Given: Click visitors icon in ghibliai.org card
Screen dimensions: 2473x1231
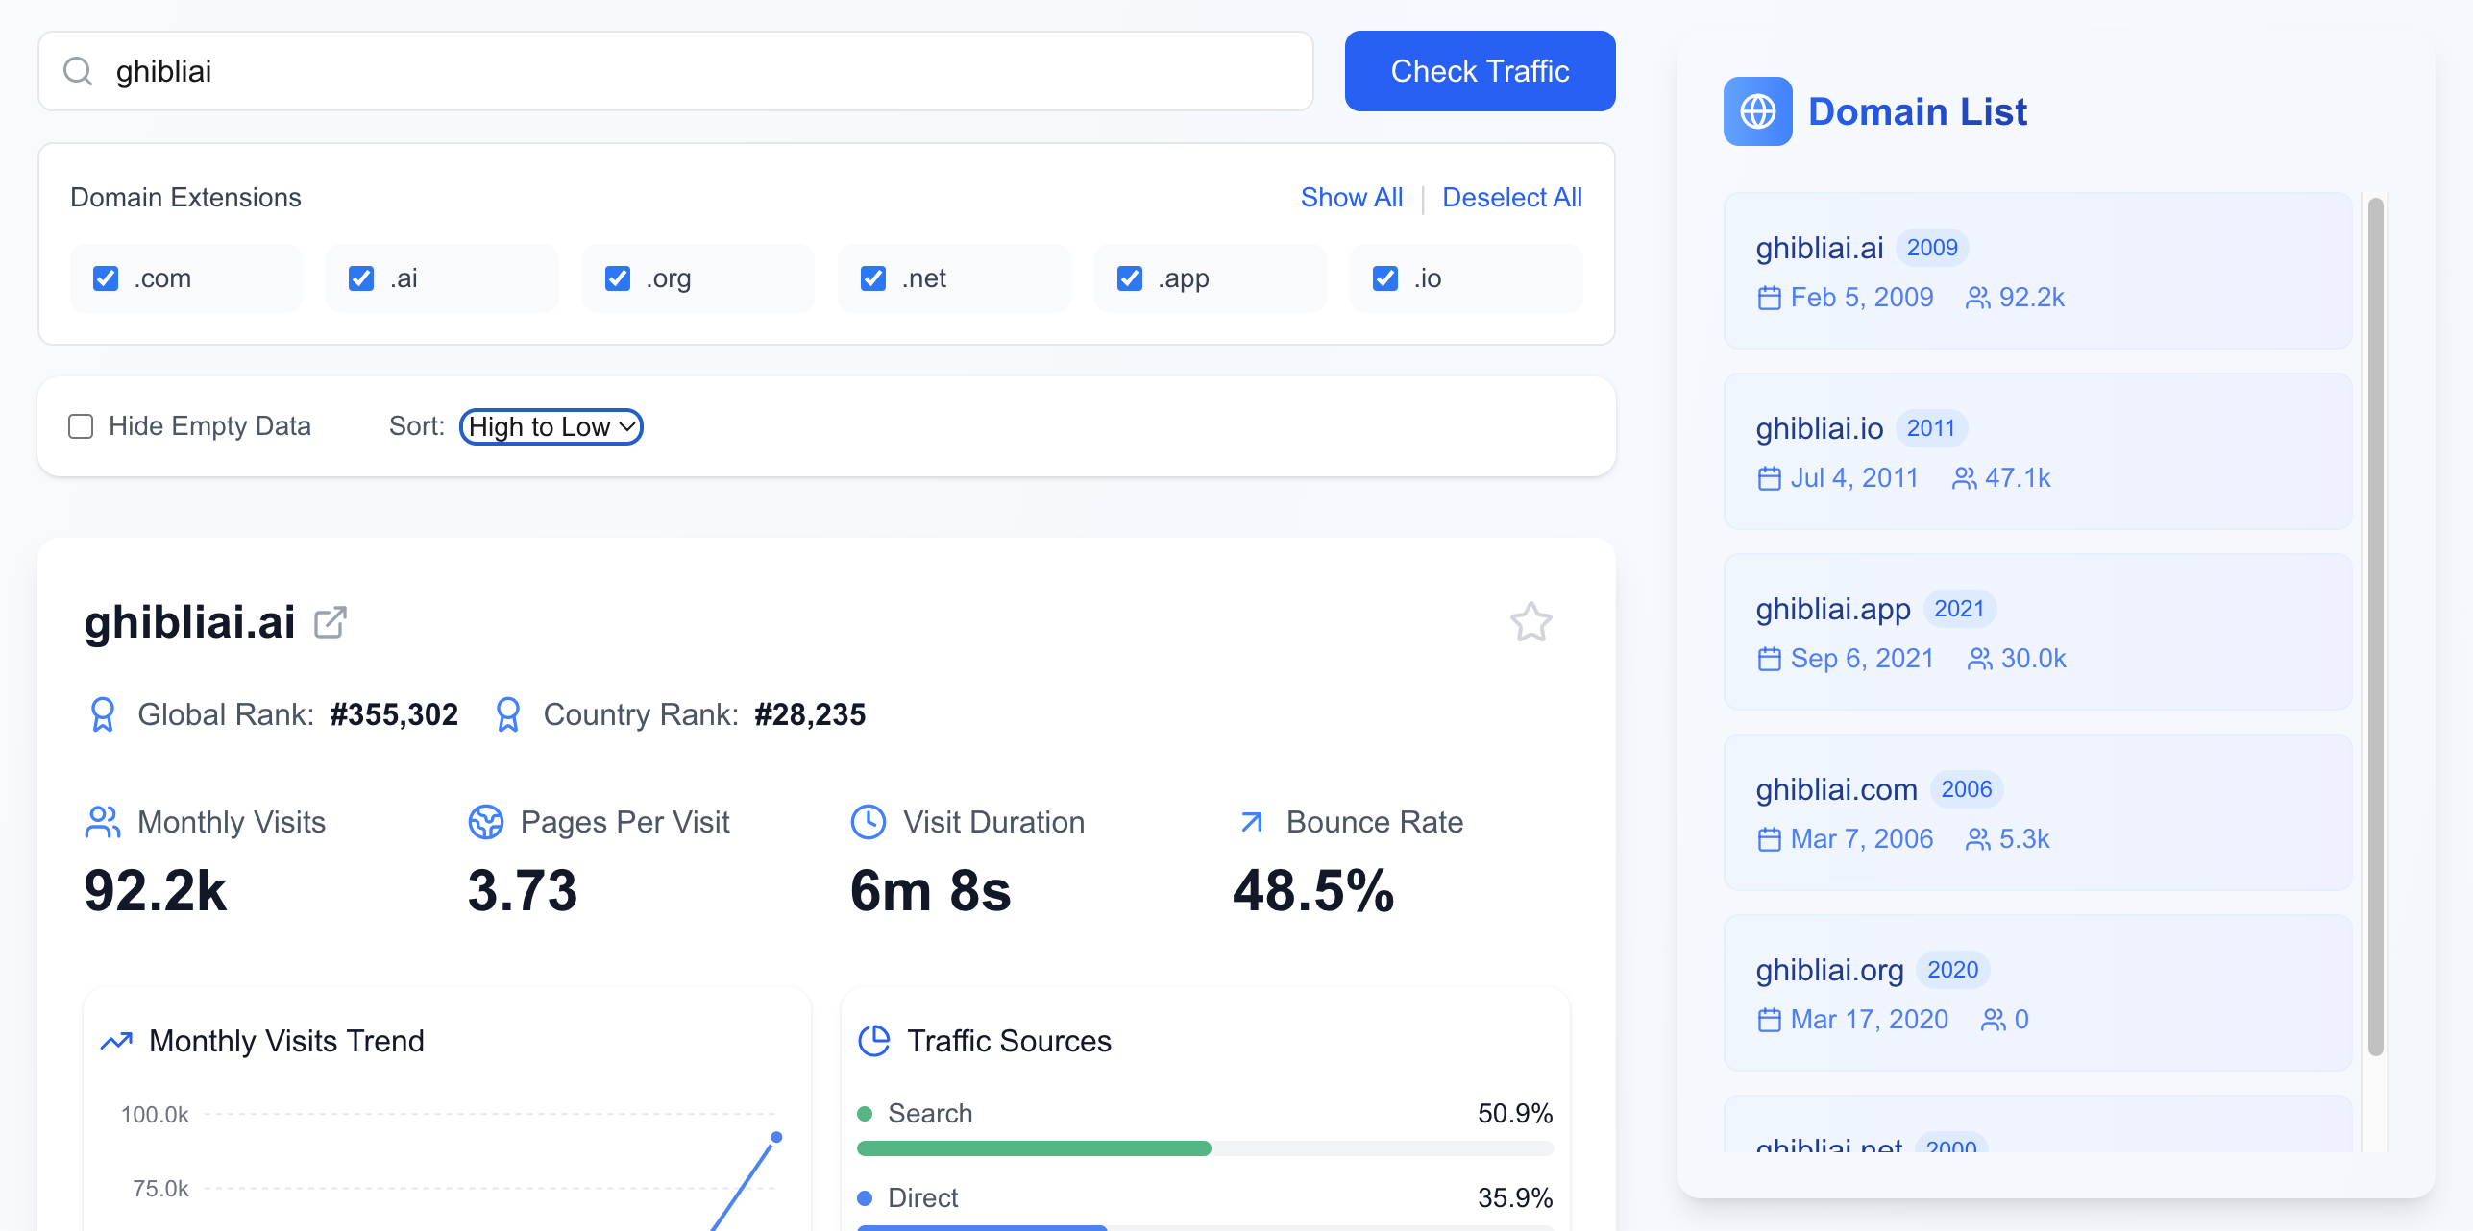Looking at the screenshot, I should click(1994, 1020).
